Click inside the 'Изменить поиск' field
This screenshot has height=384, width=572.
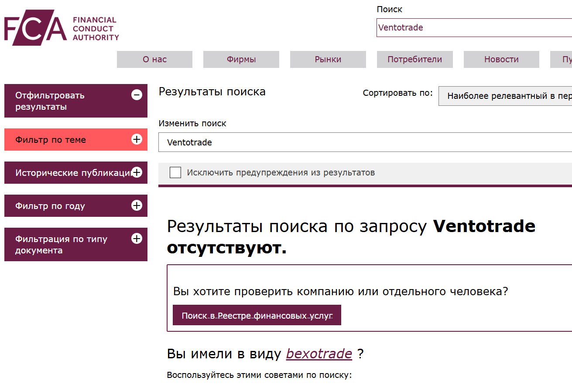[x=305, y=142]
